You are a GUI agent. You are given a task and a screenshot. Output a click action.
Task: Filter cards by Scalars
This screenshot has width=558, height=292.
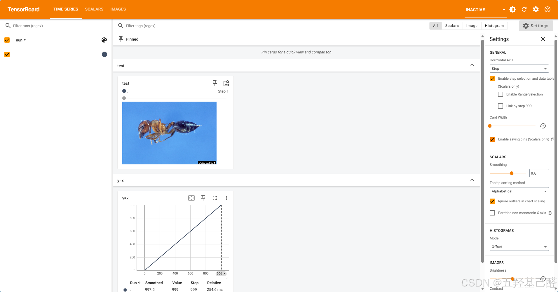(x=452, y=26)
